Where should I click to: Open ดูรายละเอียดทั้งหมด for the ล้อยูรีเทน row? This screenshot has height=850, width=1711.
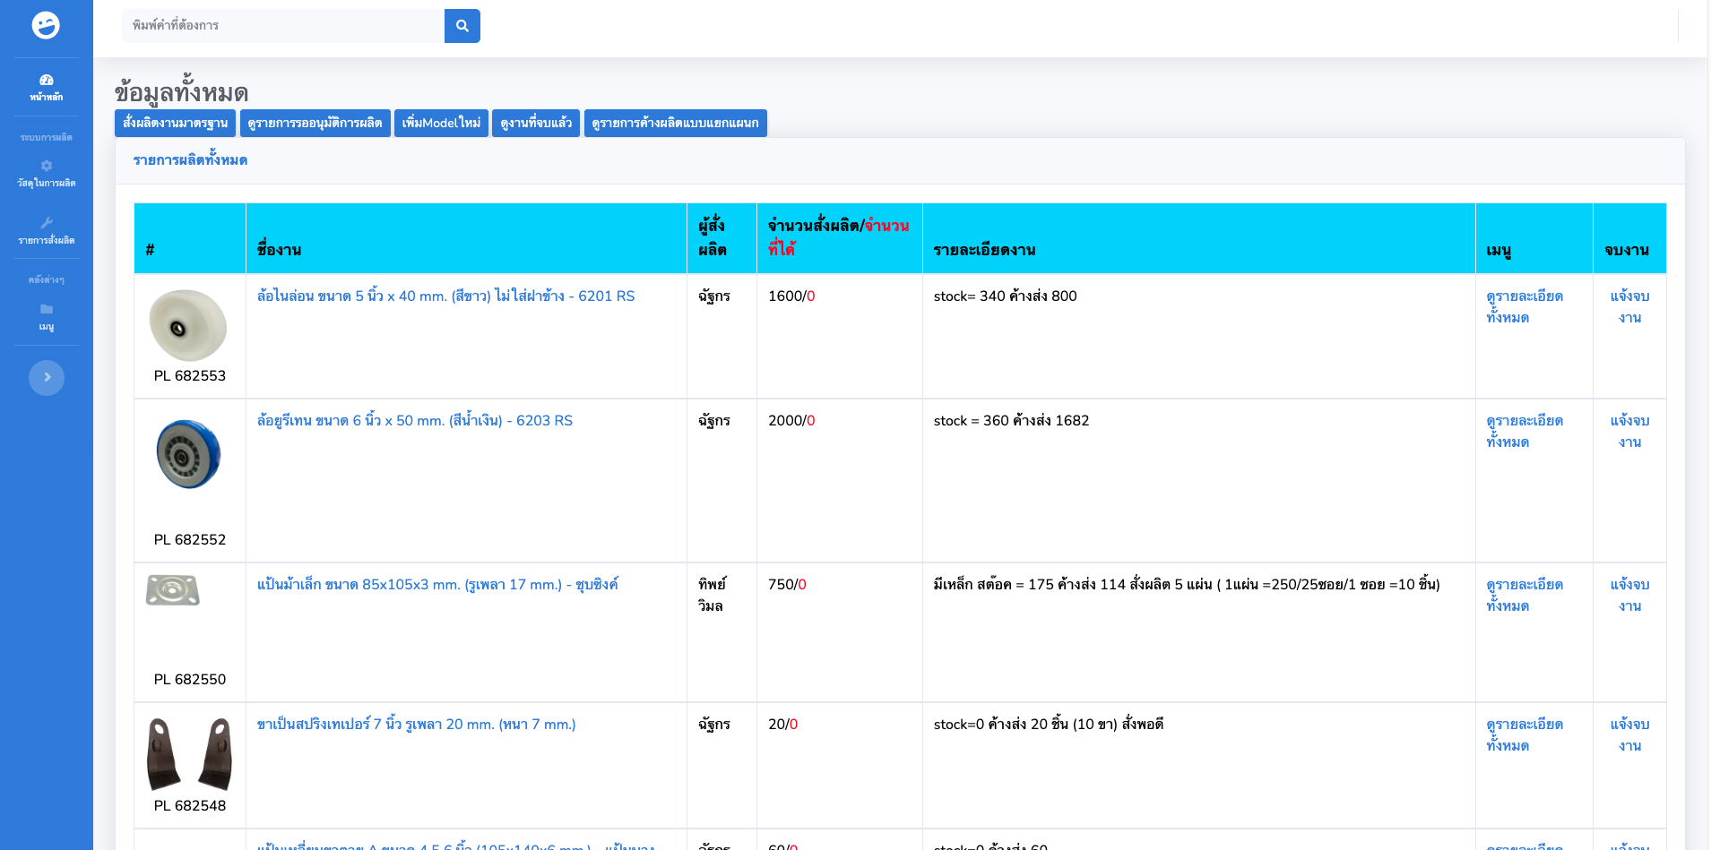coord(1525,431)
